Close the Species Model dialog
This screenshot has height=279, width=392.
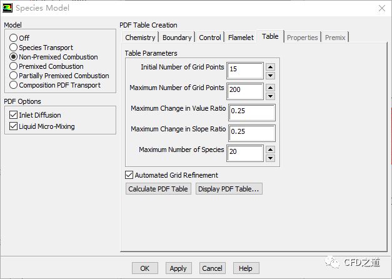pos(382,8)
